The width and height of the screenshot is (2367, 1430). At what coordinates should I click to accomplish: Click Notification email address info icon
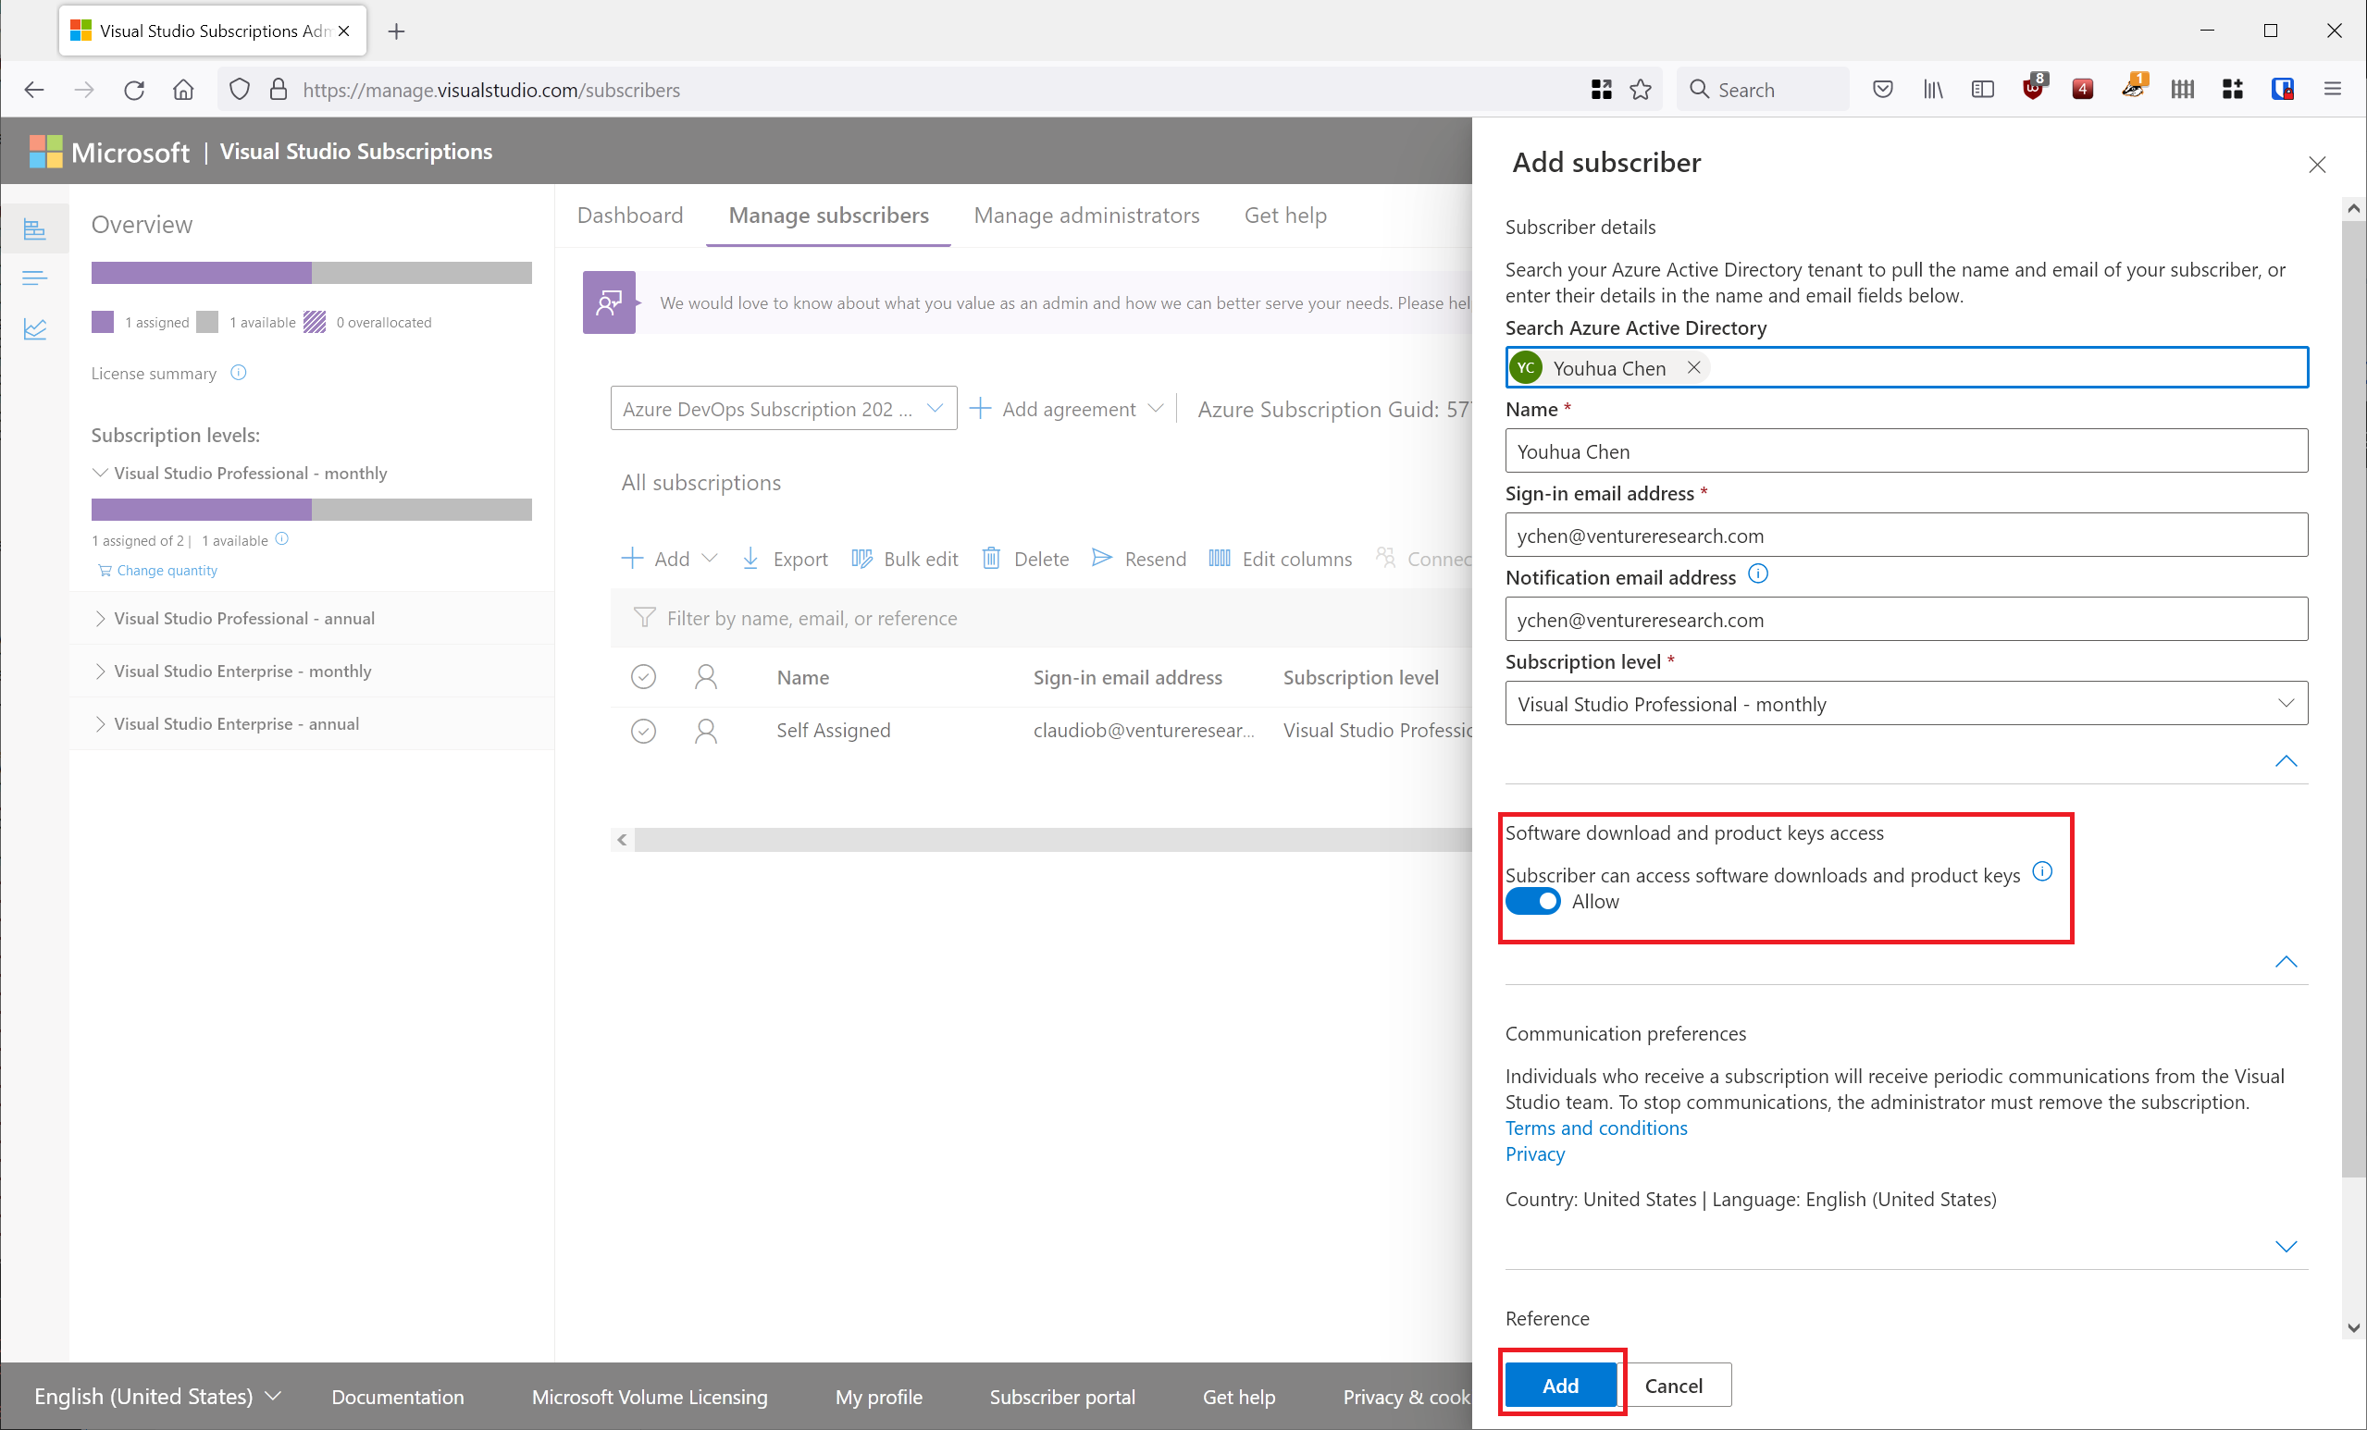1757,574
